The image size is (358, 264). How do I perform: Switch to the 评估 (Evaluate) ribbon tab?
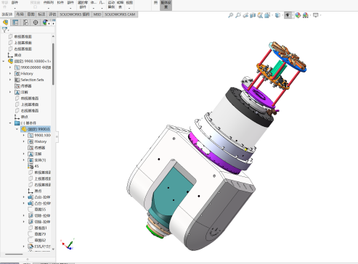[52, 15]
